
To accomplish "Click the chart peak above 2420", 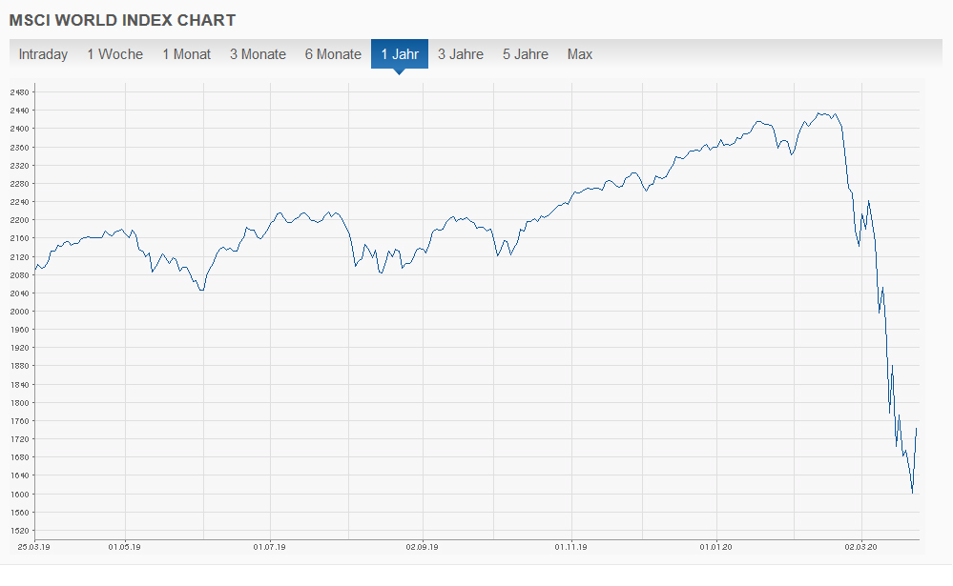I will pos(822,113).
